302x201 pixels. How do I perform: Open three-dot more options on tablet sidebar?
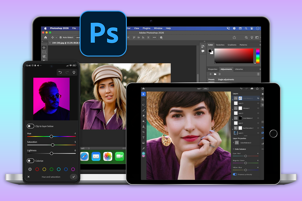[262, 149]
